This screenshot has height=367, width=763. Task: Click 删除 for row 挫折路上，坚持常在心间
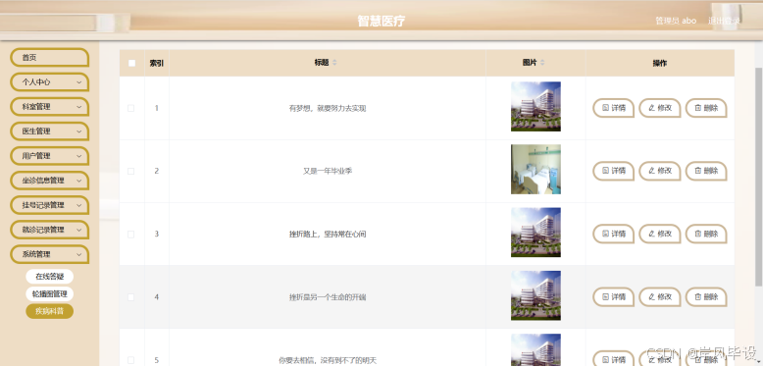tap(706, 234)
